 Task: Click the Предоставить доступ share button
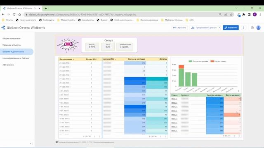204,28
